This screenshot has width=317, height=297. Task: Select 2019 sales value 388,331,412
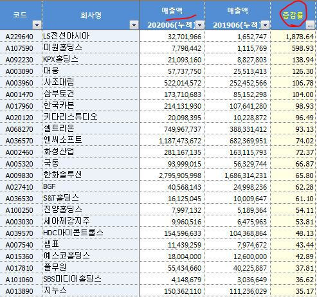tap(248, 129)
